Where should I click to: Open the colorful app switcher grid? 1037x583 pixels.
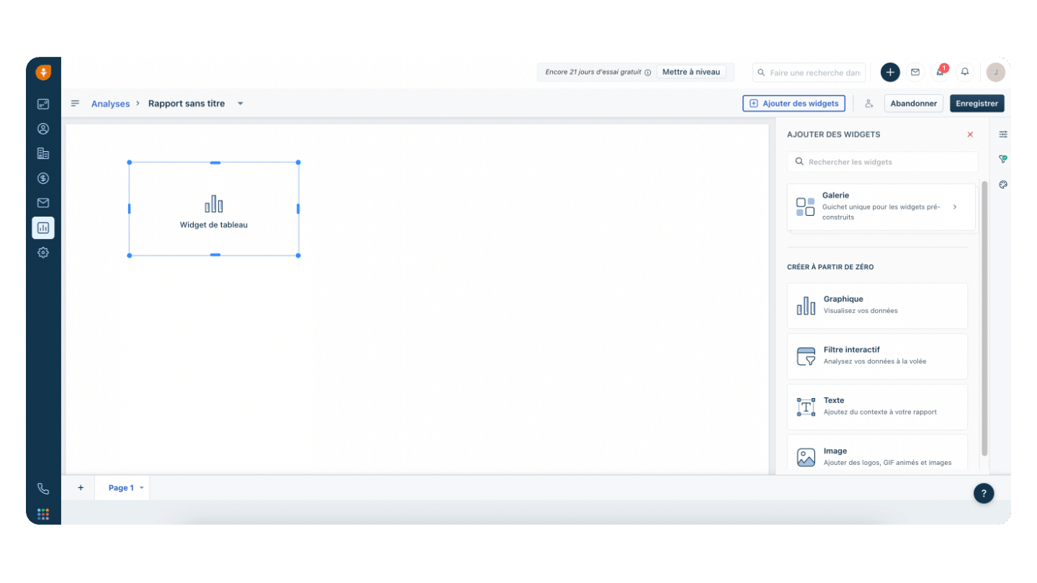coord(43,514)
